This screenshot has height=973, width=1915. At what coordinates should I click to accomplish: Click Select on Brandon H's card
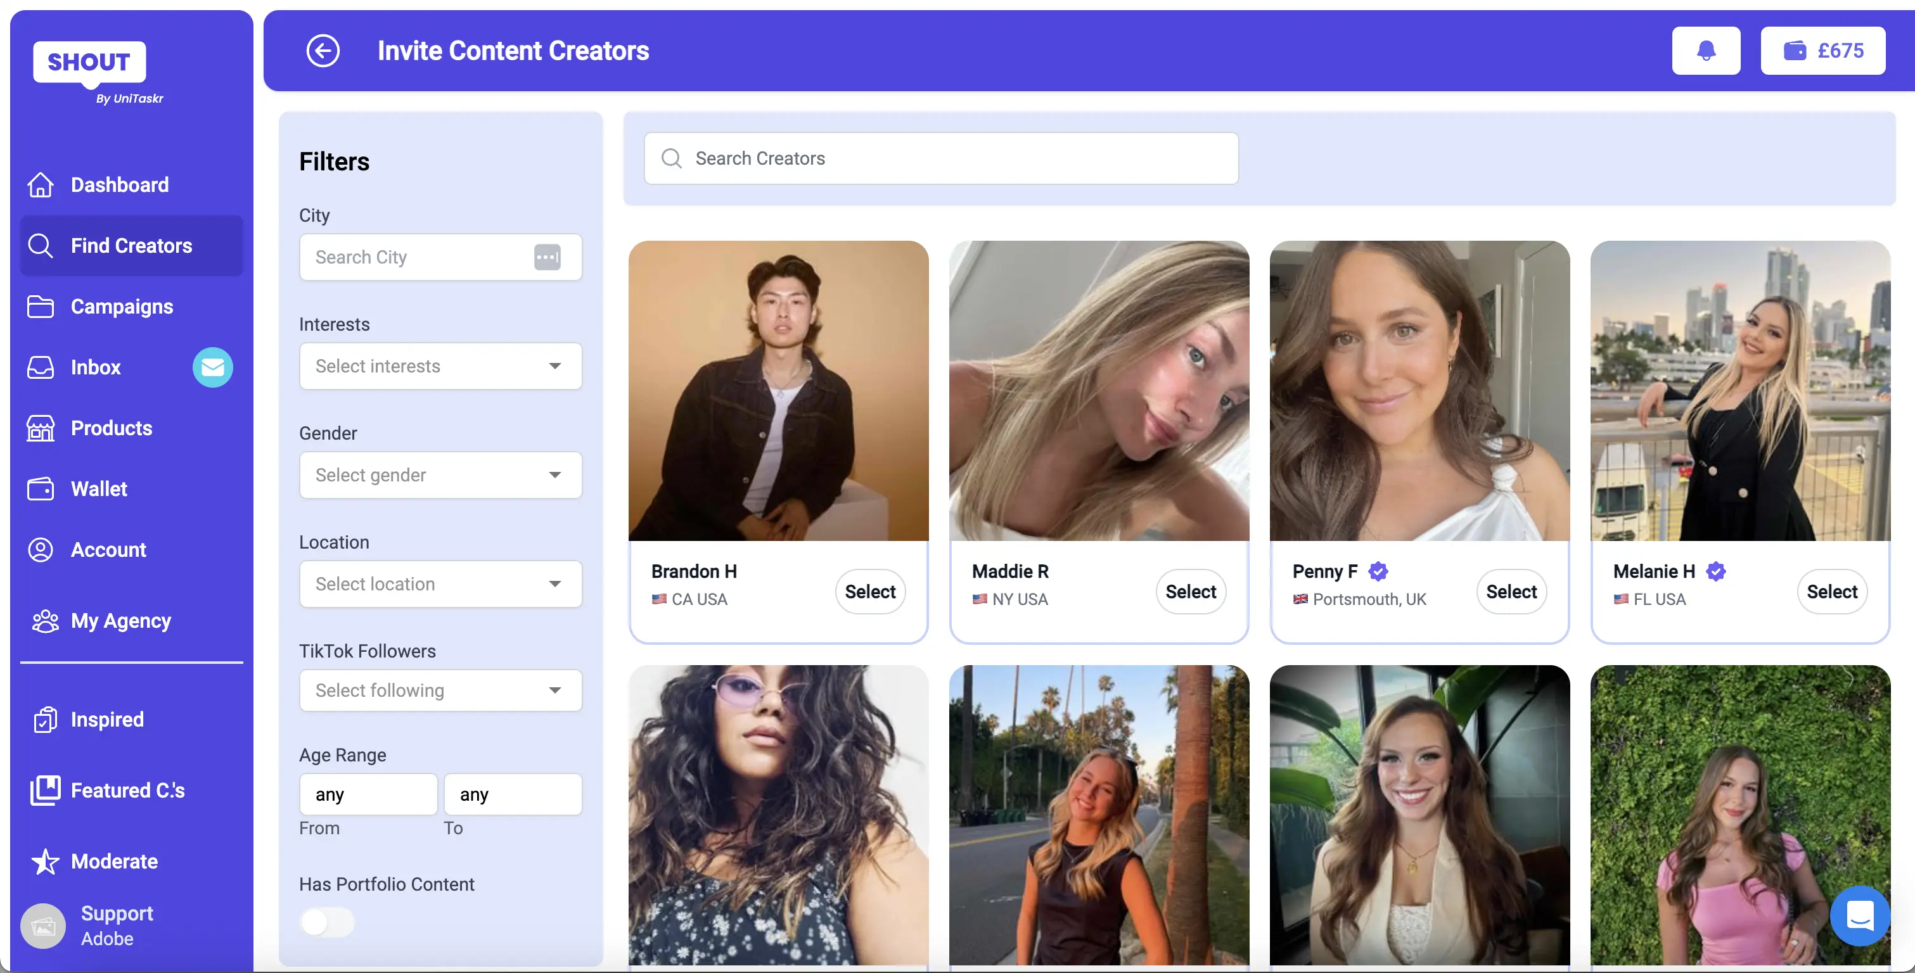(870, 591)
